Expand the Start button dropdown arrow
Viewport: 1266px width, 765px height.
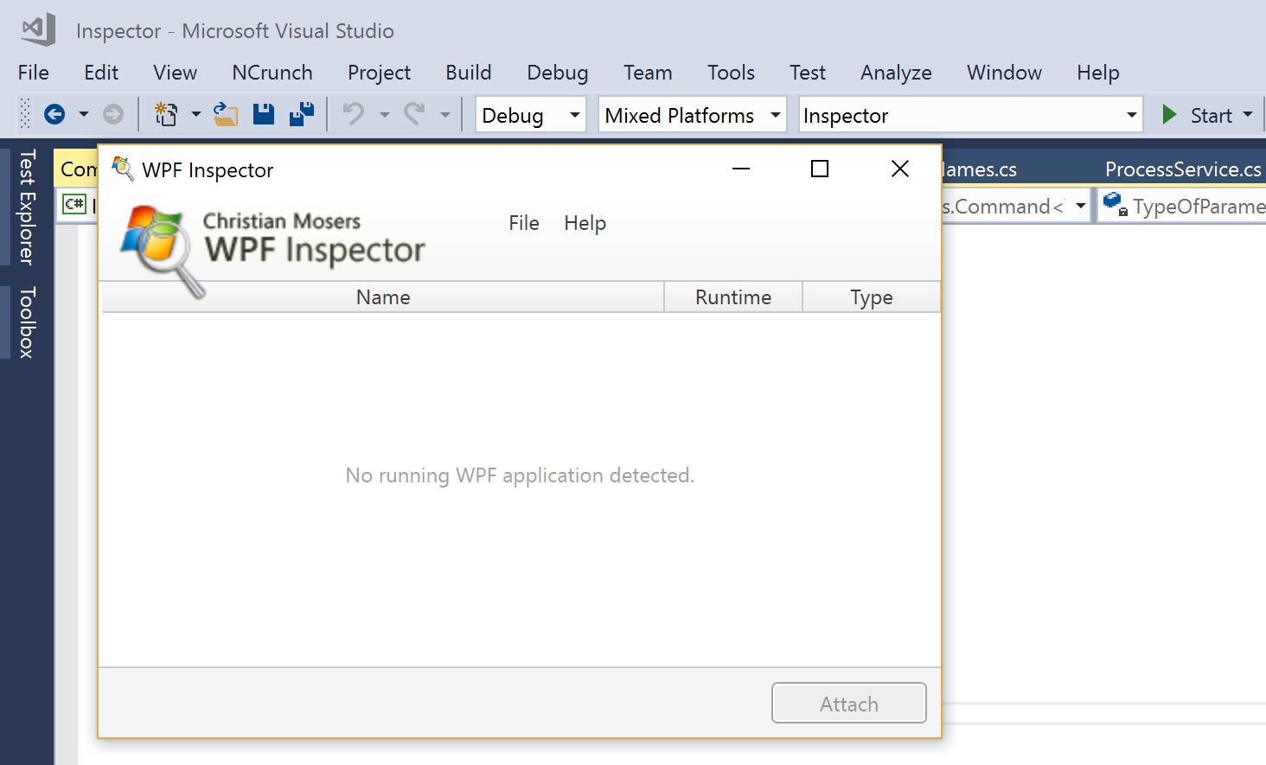[x=1248, y=114]
